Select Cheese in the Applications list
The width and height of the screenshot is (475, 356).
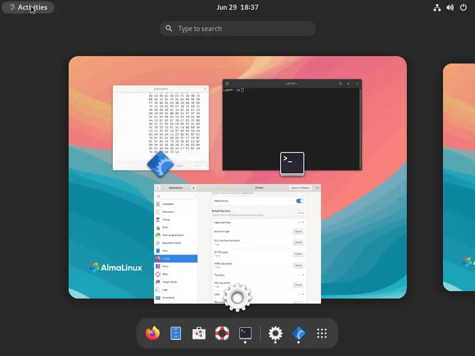click(x=176, y=219)
